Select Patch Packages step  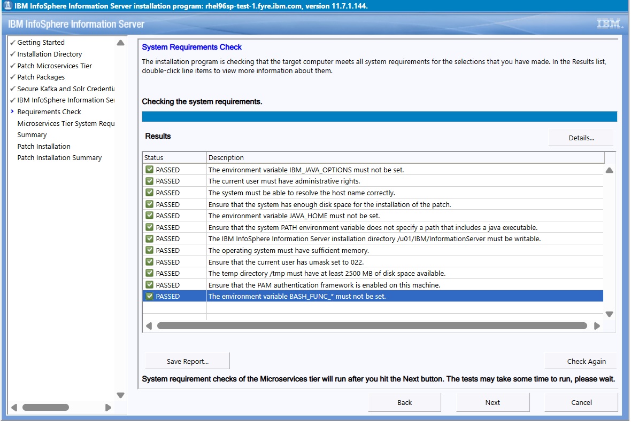pos(41,77)
